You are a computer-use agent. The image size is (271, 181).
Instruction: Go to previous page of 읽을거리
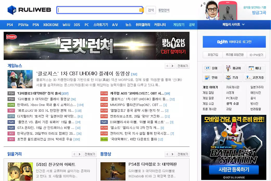click(74, 154)
